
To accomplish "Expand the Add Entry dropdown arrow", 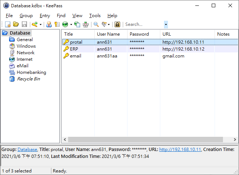I will point(40,25).
